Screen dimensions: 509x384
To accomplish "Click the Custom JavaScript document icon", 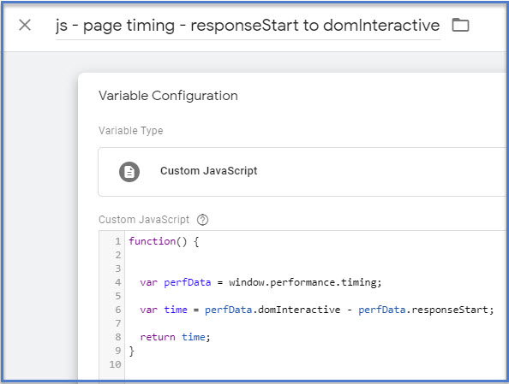I will point(129,172).
